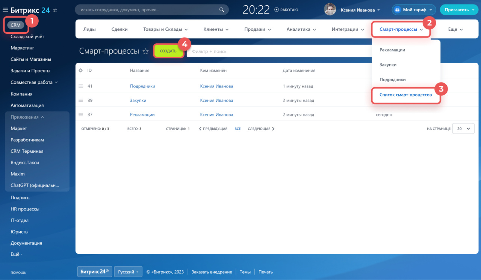Open Складской учёт in the sidebar
The width and height of the screenshot is (481, 280).
pyautogui.click(x=27, y=36)
